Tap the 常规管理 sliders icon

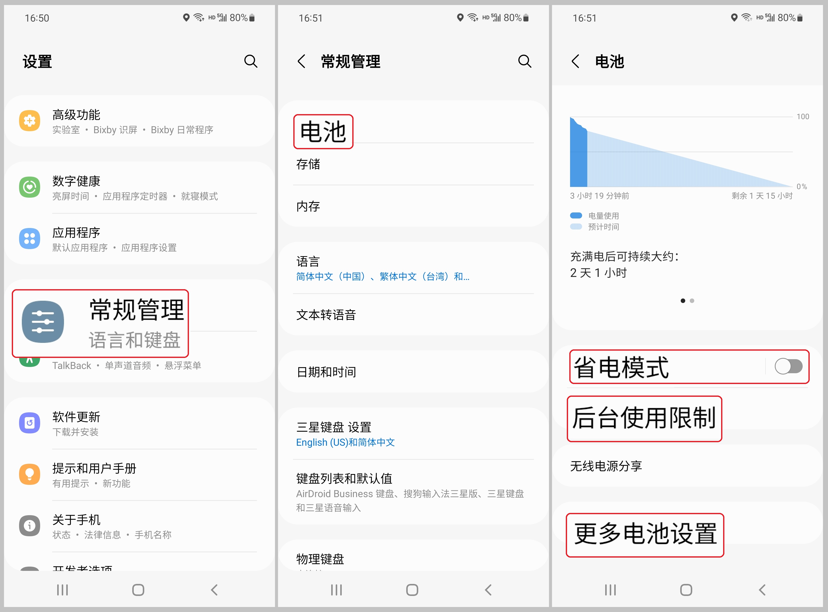(43, 322)
